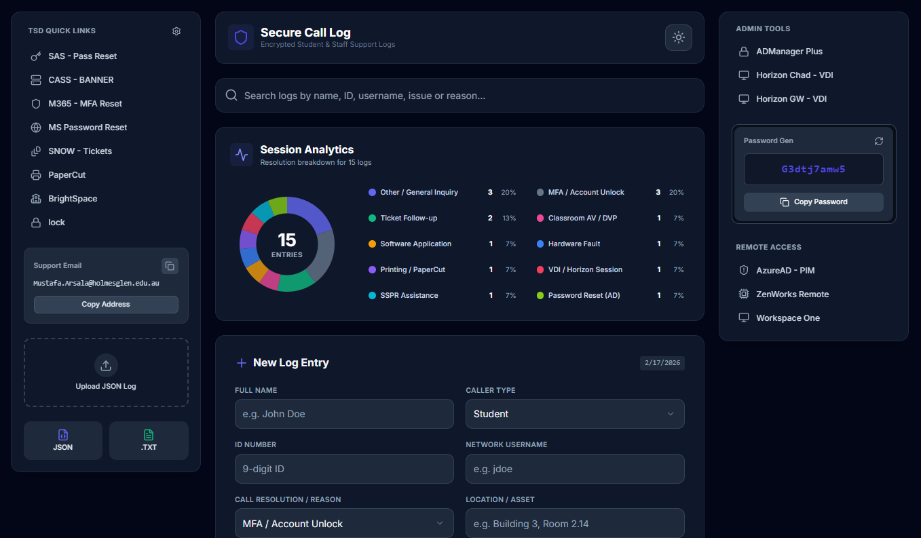Screen dimensions: 921x538
Task: Open the quick links settings gear
Action: 176,31
